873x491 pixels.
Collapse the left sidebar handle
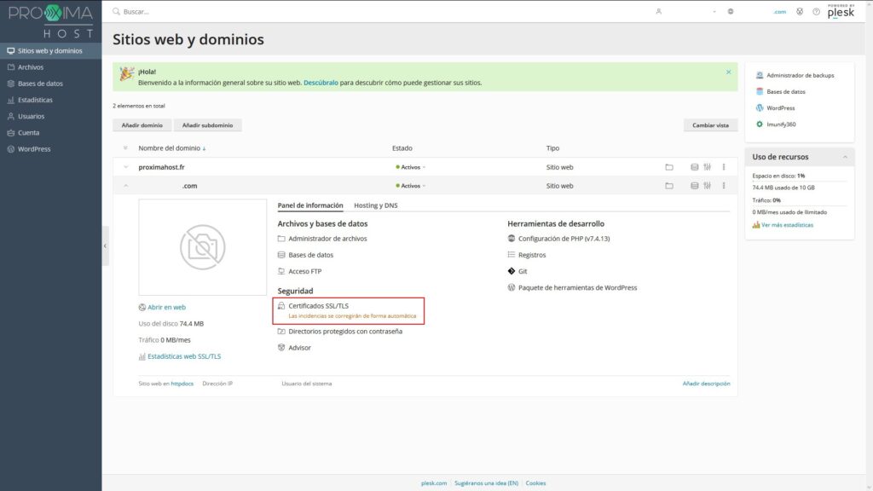point(105,245)
